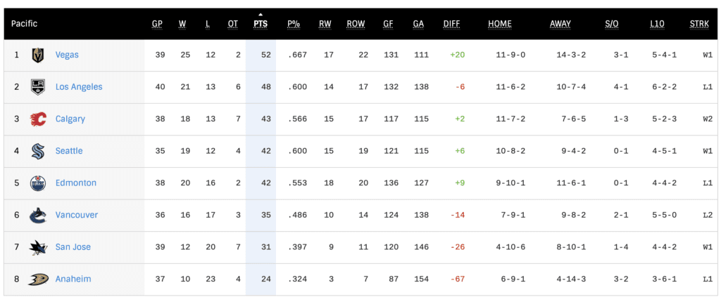The height and width of the screenshot is (304, 721).
Task: Click the San Jose Sharks logo
Action: coord(38,247)
